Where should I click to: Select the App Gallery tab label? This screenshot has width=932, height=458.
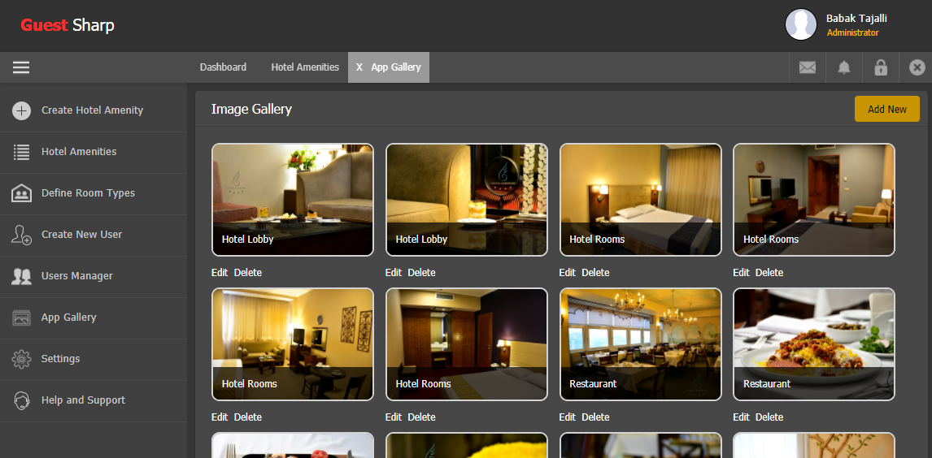click(396, 67)
